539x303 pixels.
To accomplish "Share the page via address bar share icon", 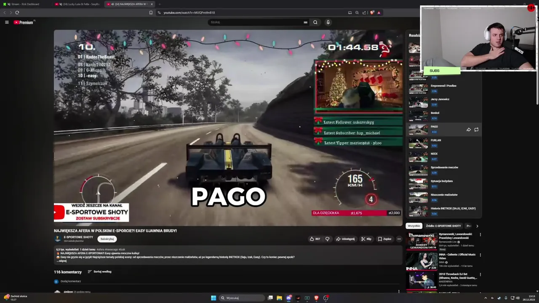I will tap(364, 13).
